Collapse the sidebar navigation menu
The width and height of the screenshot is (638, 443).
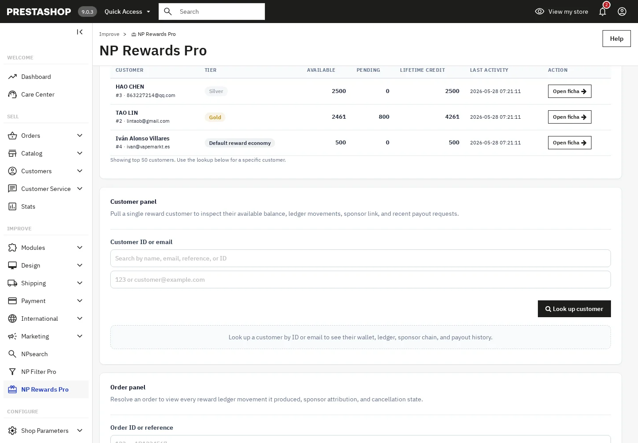pyautogui.click(x=80, y=32)
